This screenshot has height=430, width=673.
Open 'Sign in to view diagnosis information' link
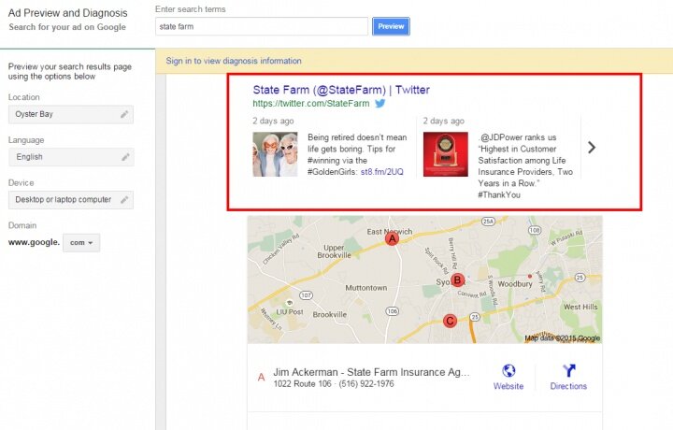(234, 61)
